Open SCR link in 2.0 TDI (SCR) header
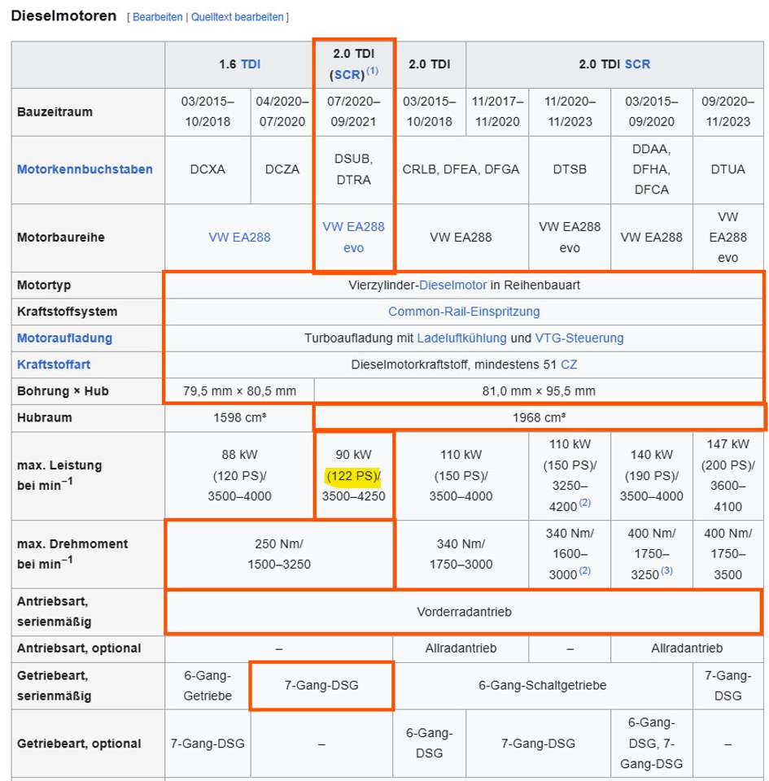Viewport: 769px width, 781px height. [x=347, y=75]
